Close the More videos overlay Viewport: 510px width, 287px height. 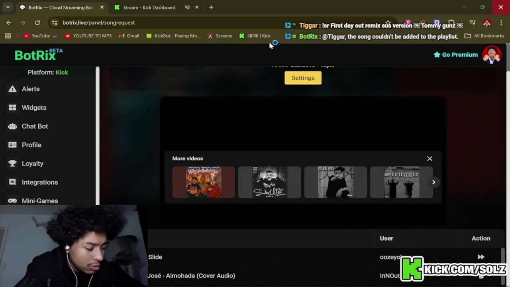[430, 159]
